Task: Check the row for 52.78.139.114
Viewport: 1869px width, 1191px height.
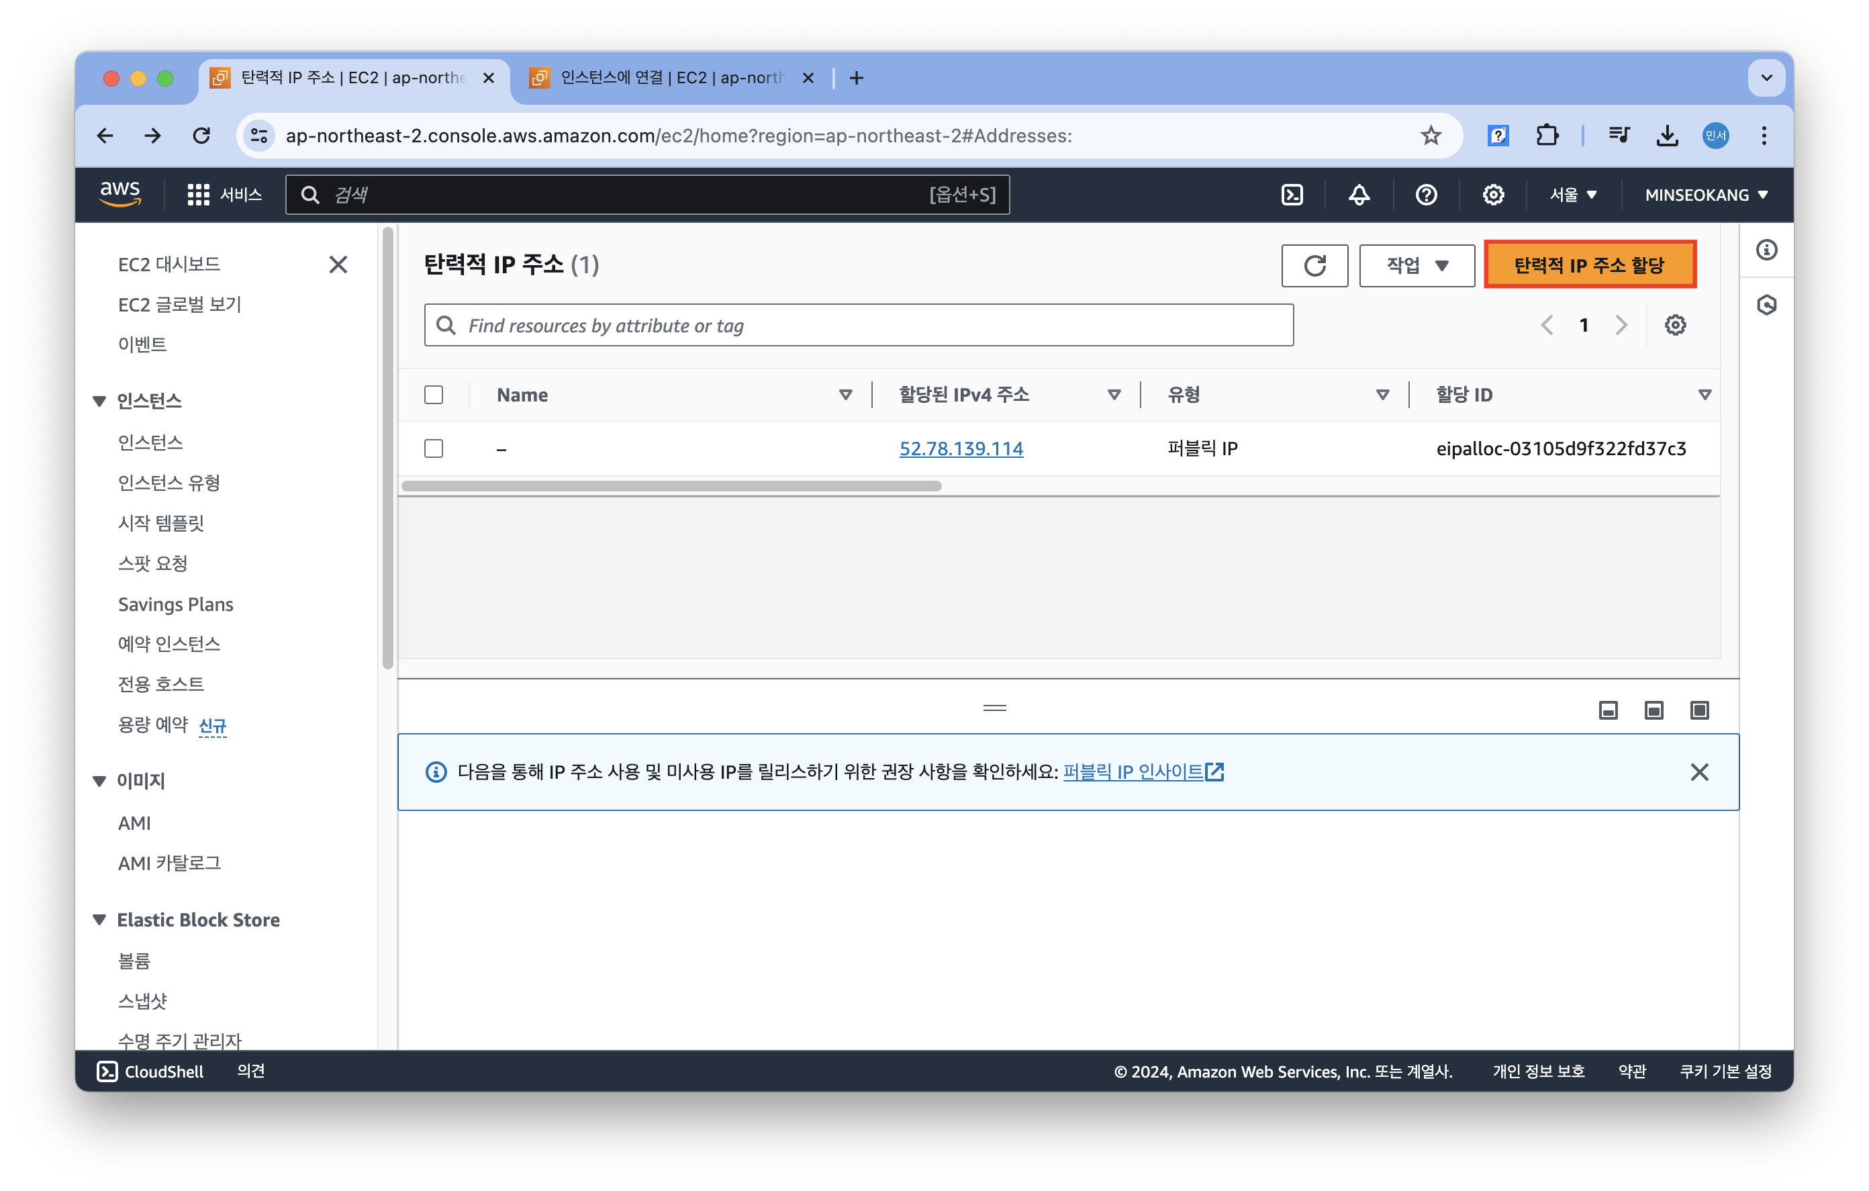Action: (434, 448)
